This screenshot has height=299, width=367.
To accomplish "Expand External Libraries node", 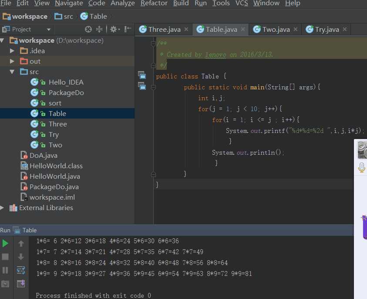I will click(x=2, y=208).
